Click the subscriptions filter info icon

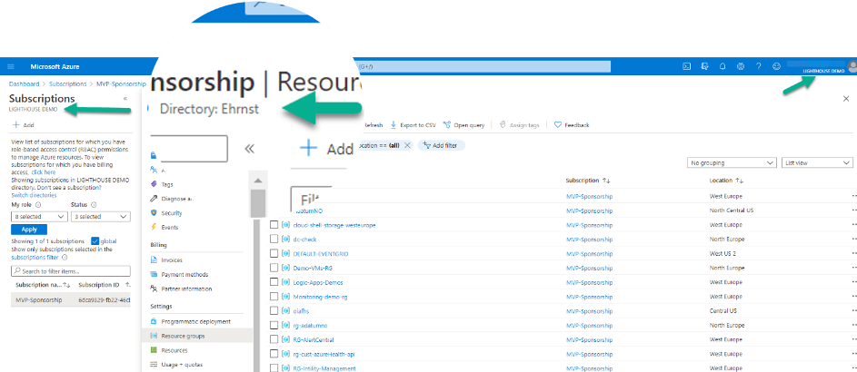[x=65, y=257]
